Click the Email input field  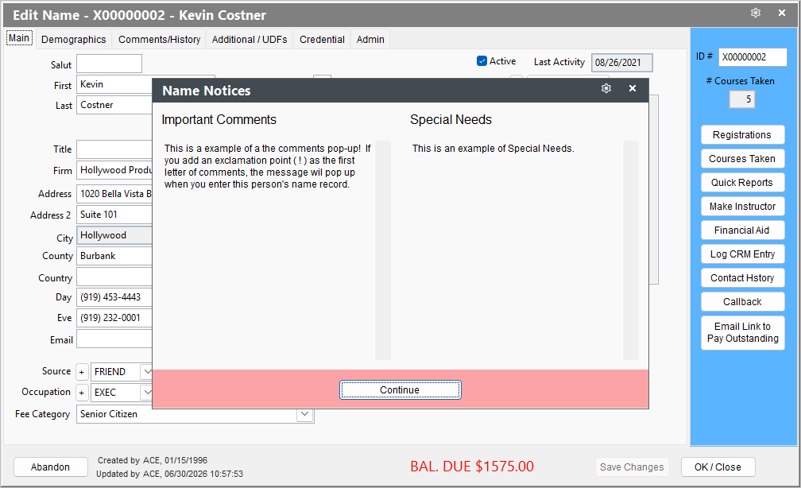coord(114,339)
